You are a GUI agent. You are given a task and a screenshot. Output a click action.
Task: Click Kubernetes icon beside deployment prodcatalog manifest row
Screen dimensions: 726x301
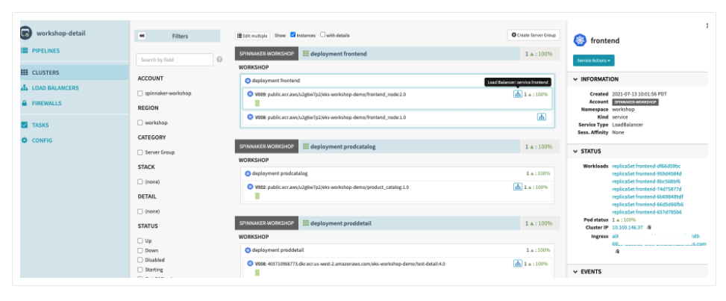click(x=248, y=173)
